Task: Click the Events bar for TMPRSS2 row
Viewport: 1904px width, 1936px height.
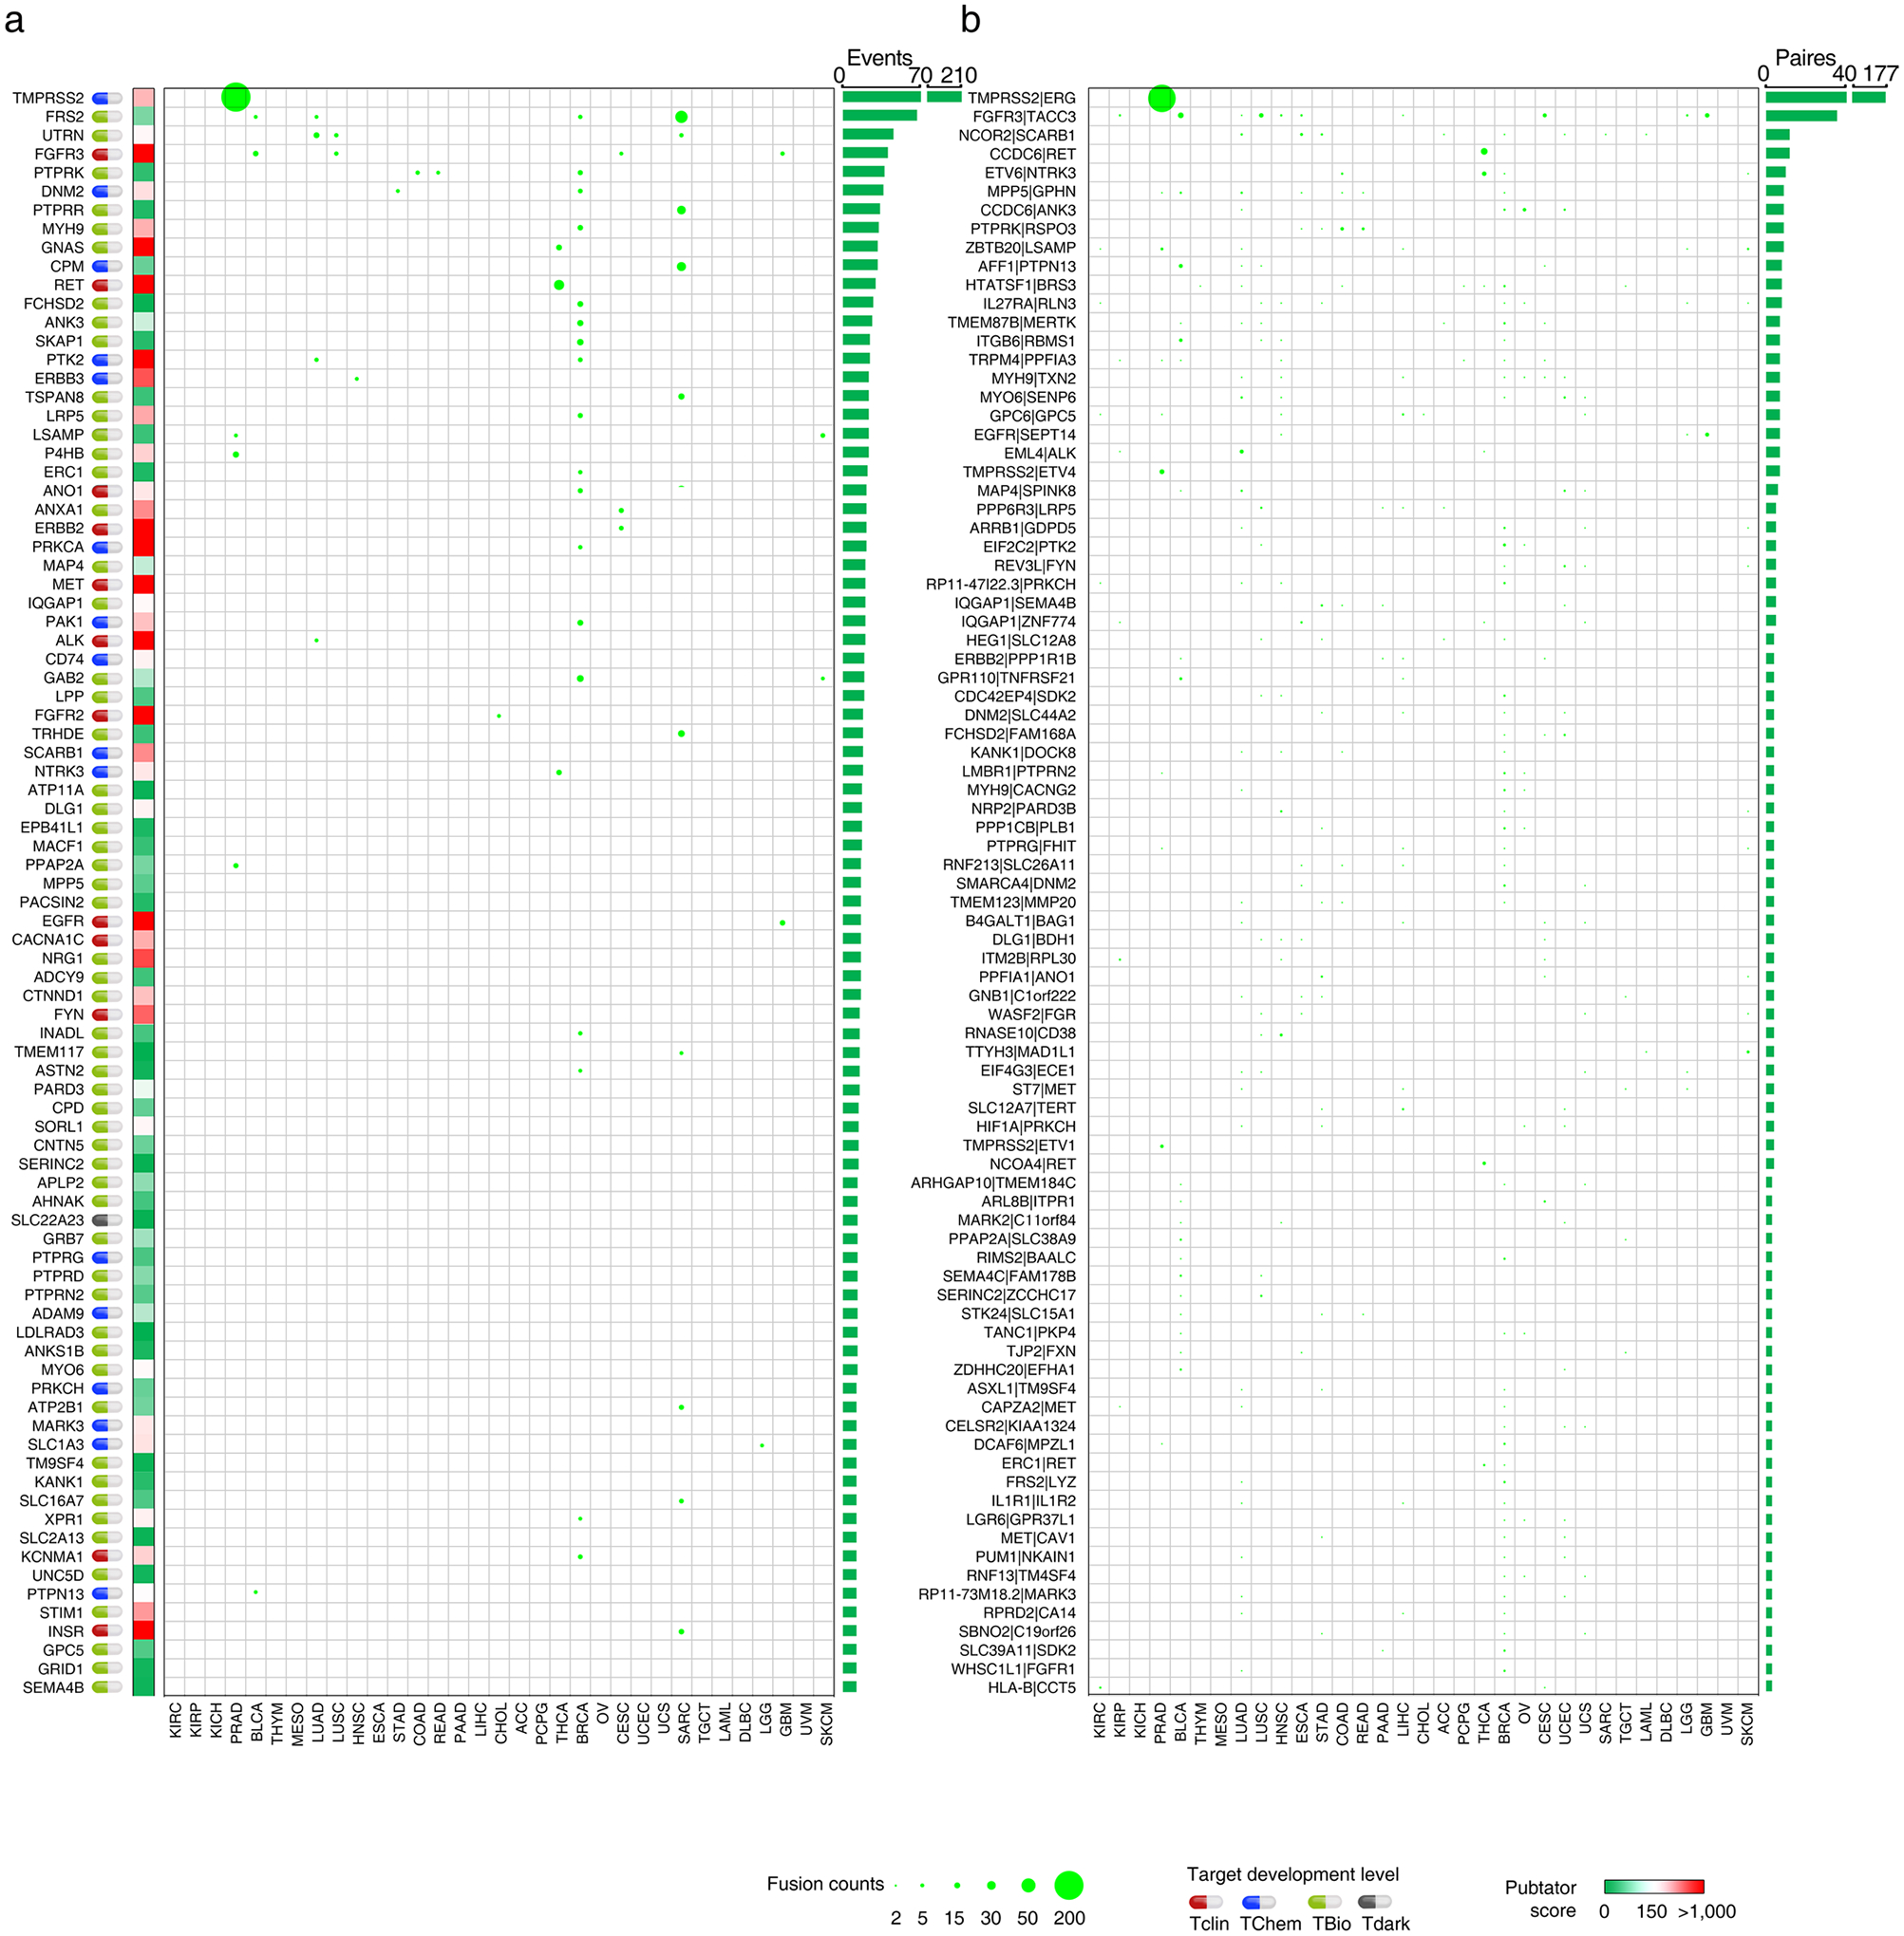Action: click(x=902, y=97)
